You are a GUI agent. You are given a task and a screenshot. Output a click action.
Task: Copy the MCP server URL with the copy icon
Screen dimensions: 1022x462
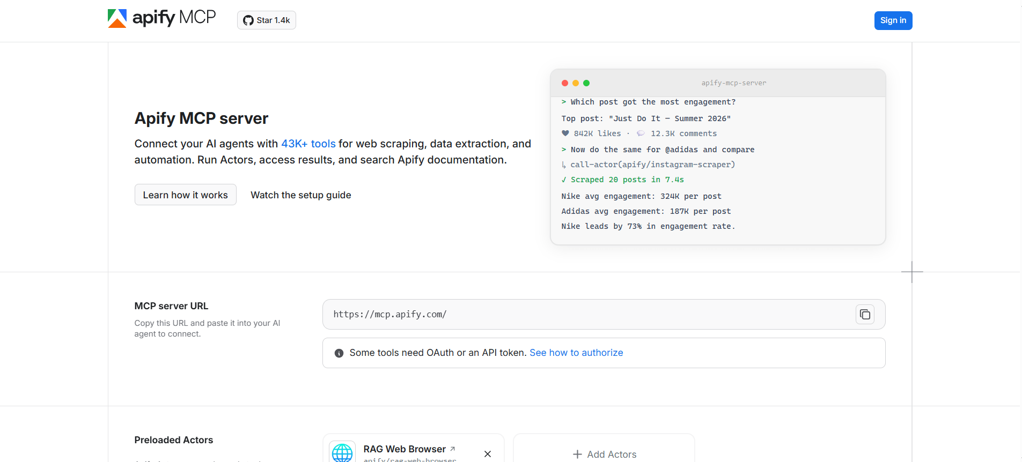865,315
